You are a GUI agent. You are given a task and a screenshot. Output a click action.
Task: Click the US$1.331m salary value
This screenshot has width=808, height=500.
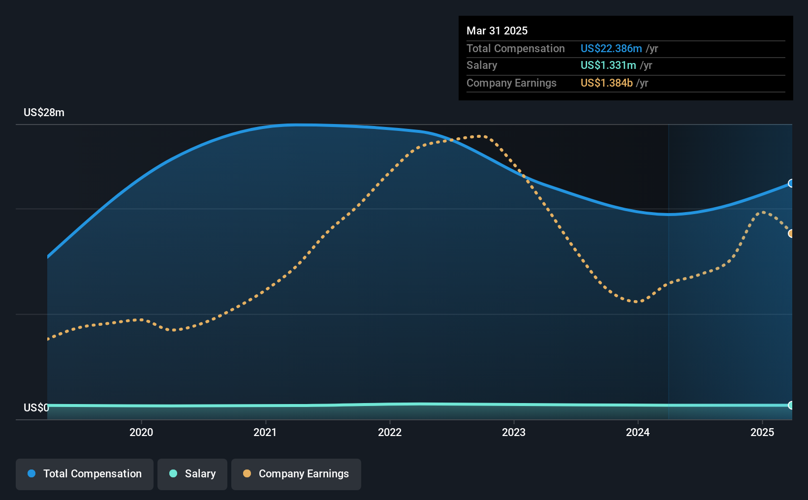tap(608, 65)
